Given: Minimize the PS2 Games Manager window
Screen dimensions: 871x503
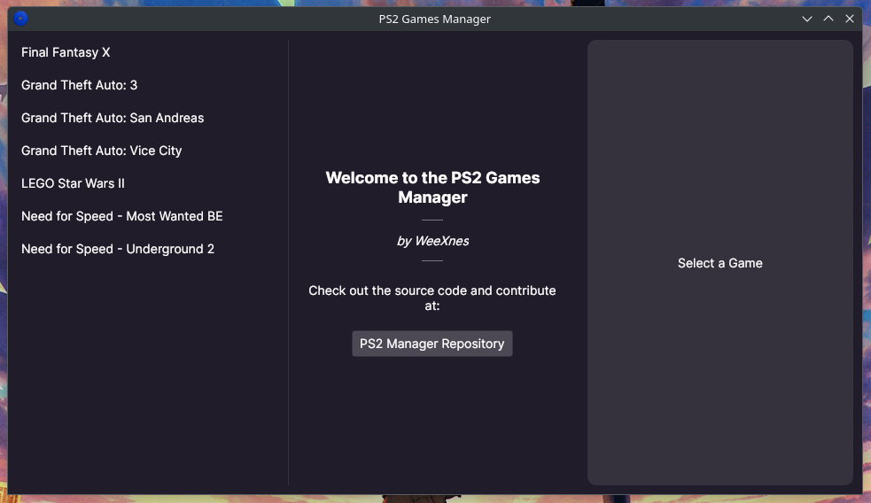Looking at the screenshot, I should [x=807, y=19].
